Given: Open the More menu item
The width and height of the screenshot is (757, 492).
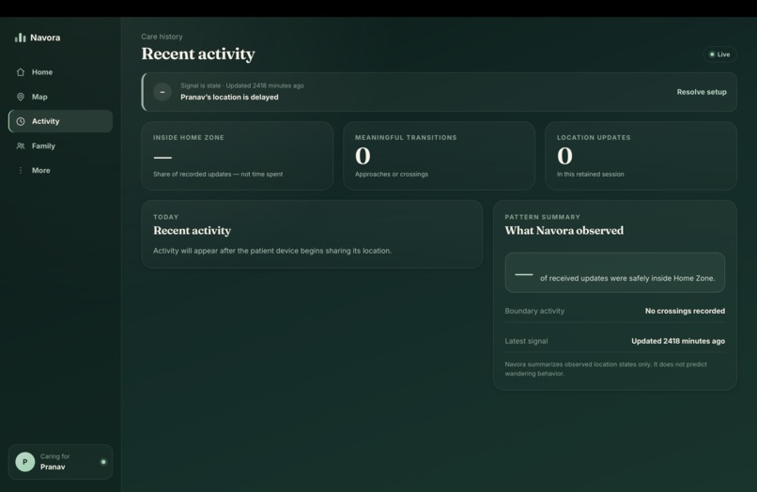Looking at the screenshot, I should [60, 171].
